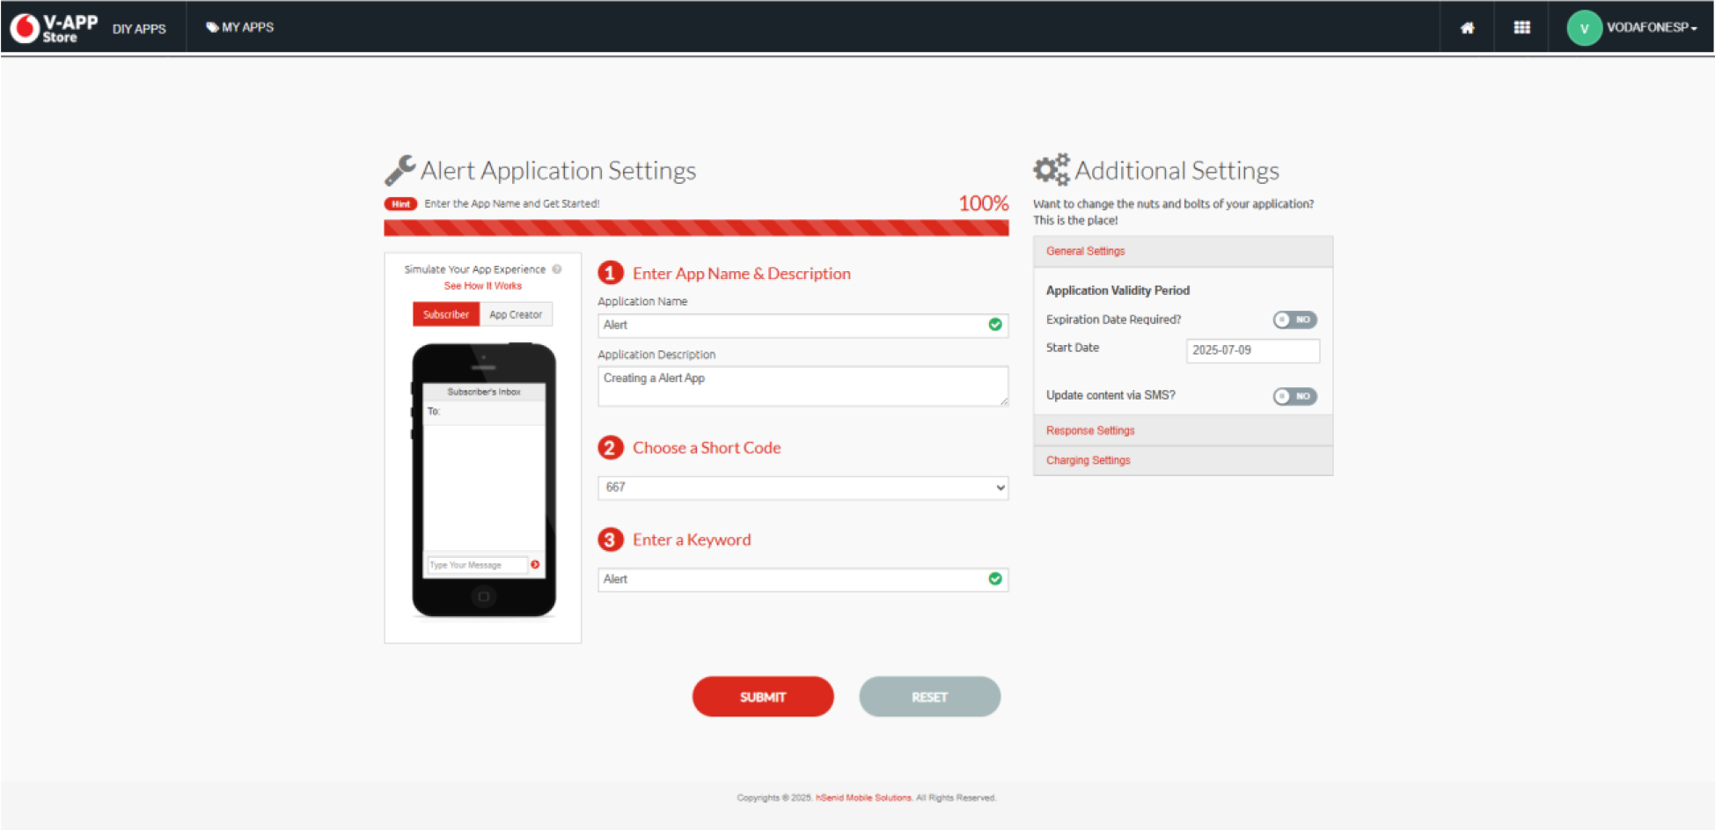Click the gears icon beside Additional Settings
The image size is (1715, 830).
[1051, 168]
